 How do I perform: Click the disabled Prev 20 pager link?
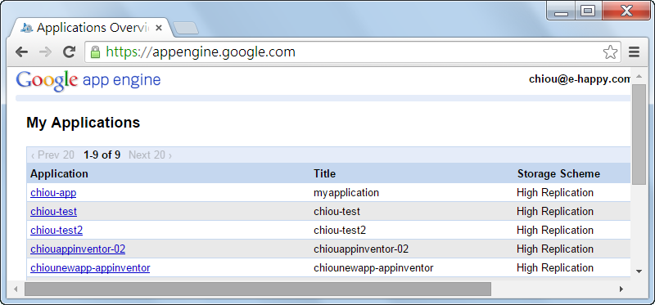[52, 155]
